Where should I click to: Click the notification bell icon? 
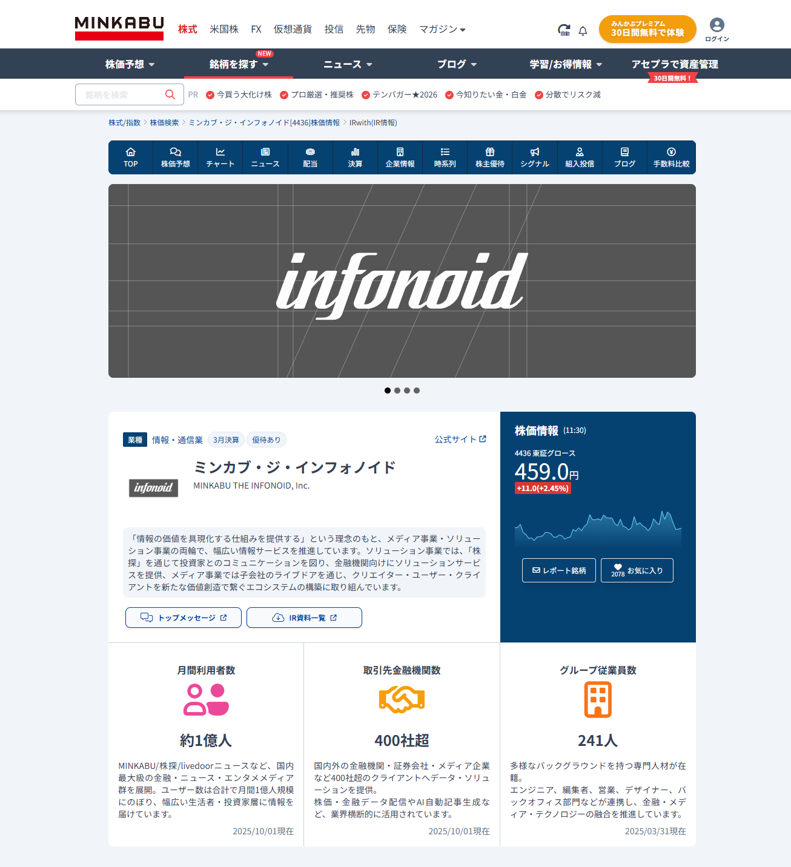583,30
